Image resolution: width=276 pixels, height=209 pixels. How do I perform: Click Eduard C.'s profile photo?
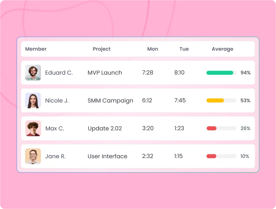[x=33, y=72]
